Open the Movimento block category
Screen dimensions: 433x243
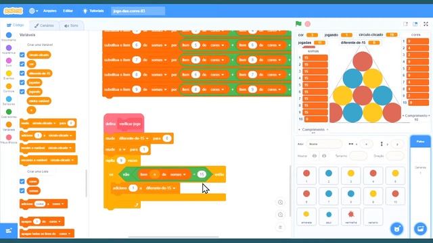pyautogui.click(x=9, y=36)
